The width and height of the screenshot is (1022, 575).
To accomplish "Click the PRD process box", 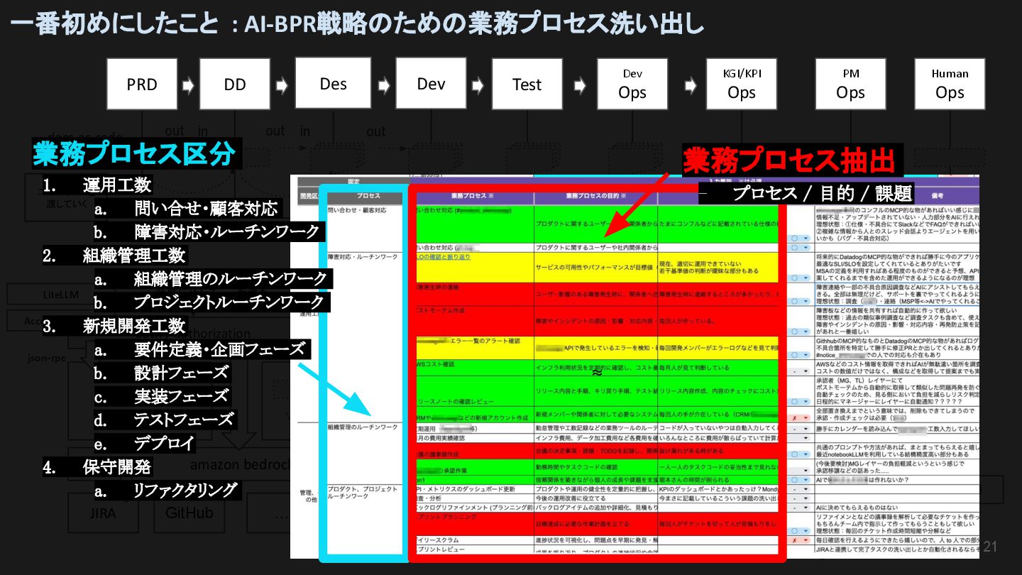I will (143, 84).
